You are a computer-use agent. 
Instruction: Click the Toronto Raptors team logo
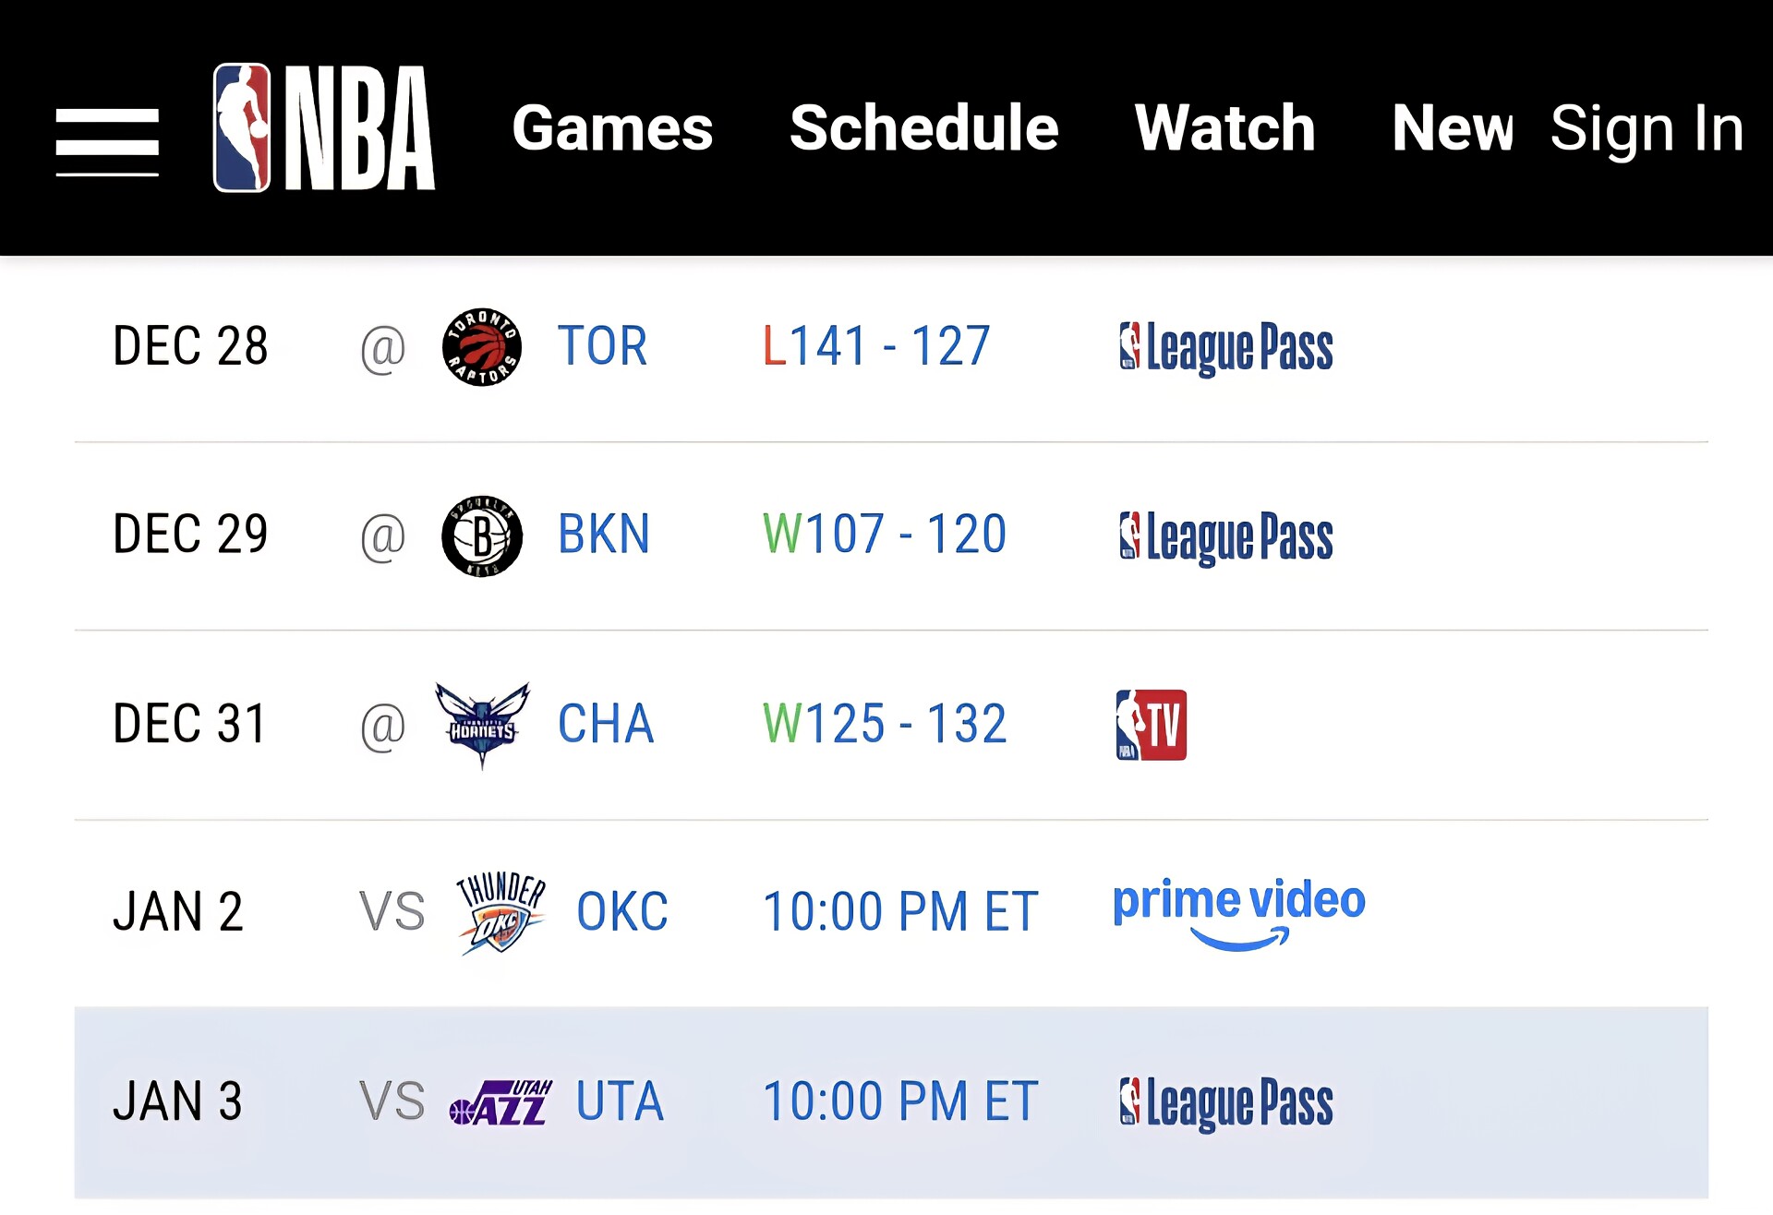pyautogui.click(x=482, y=347)
